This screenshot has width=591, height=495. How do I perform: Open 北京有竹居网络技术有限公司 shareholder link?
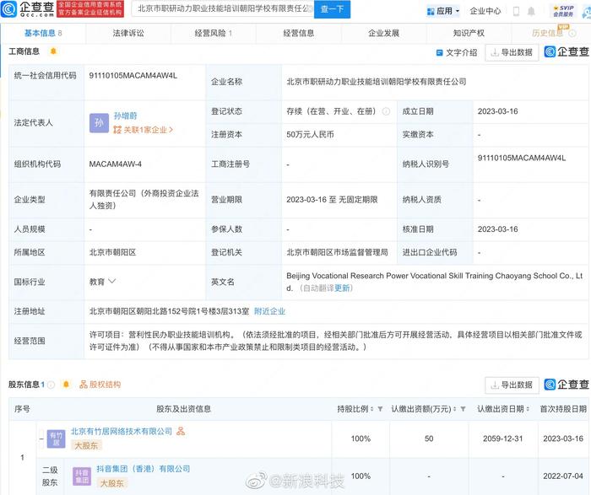click(x=122, y=432)
